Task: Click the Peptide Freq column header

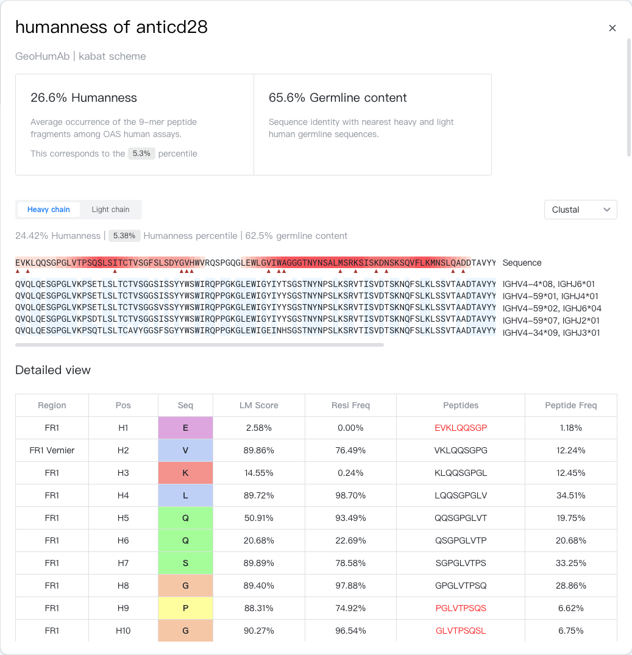Action: point(570,405)
